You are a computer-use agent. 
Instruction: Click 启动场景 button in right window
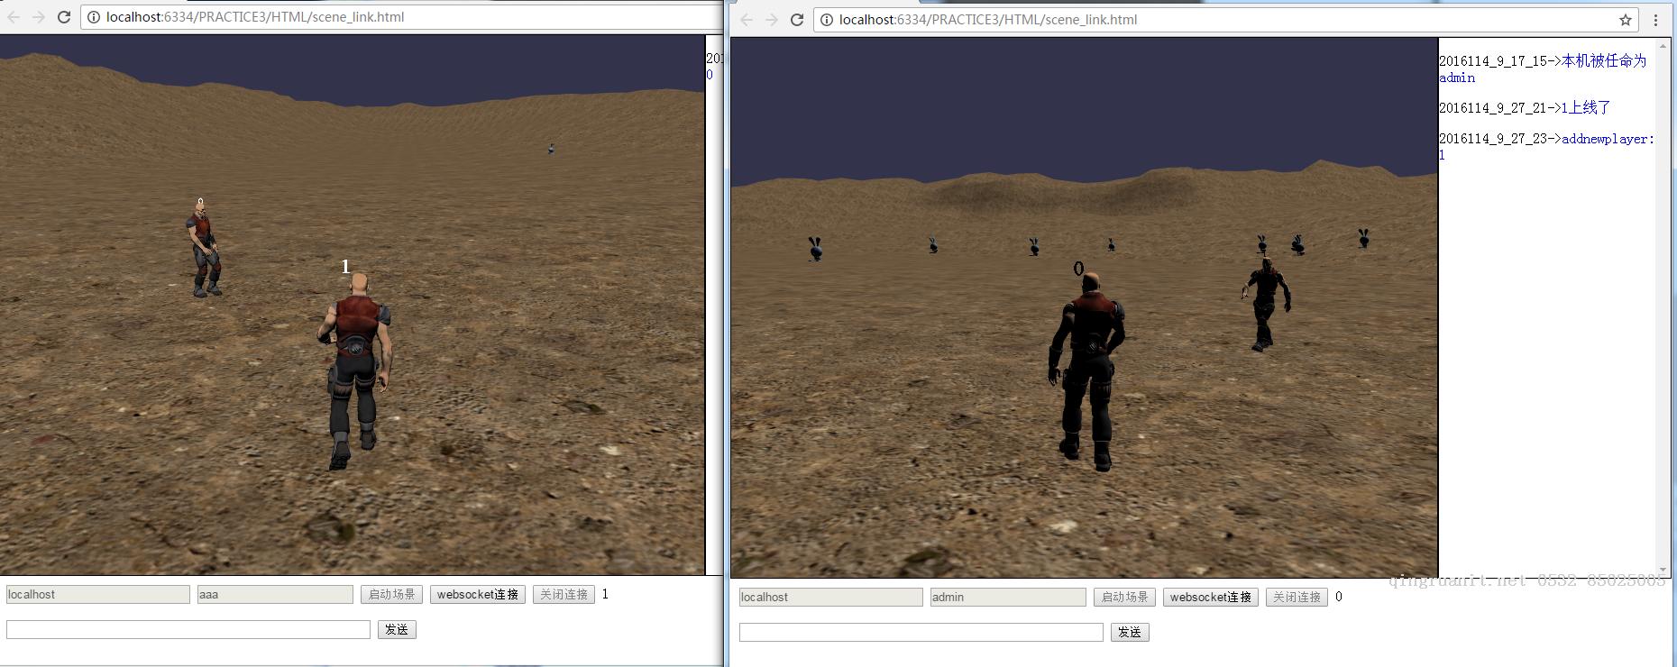[1125, 598]
